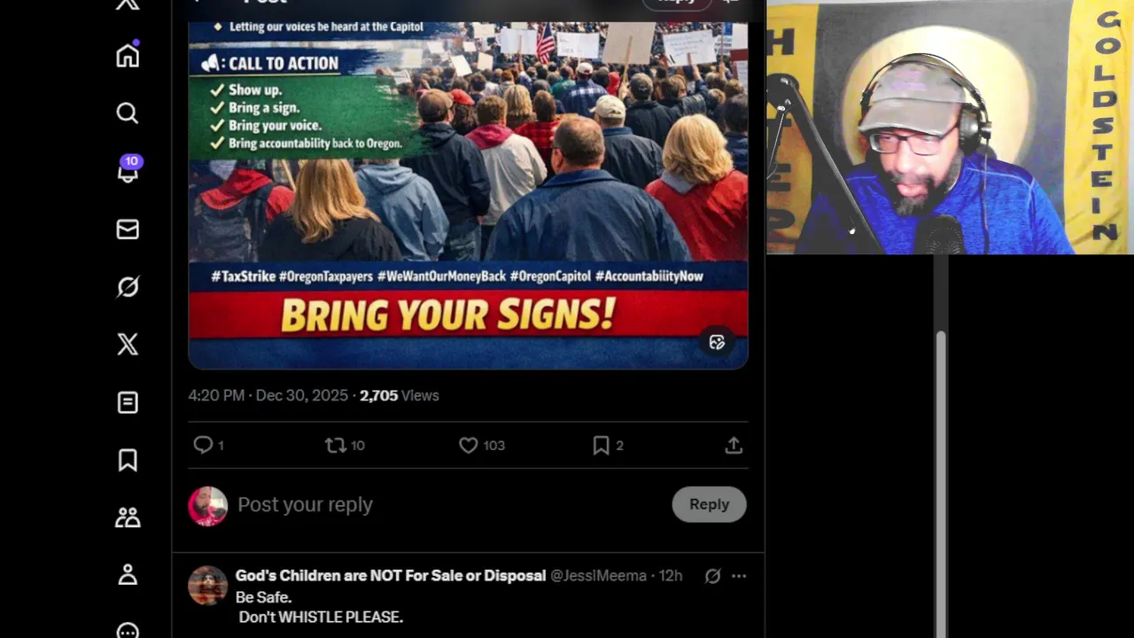This screenshot has height=638, width=1134.
Task: Open the Home icon in sidebar
Action: [x=128, y=56]
